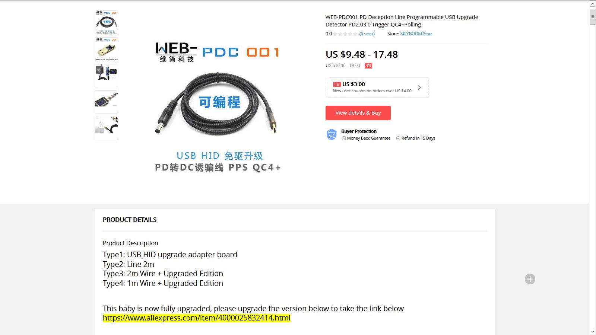Viewport: 596px width, 335px height.
Task: Click the scrollbar down arrow
Action: 593,332
